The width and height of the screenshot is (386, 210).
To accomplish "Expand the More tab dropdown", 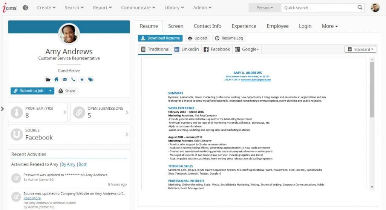I will coord(330,26).
